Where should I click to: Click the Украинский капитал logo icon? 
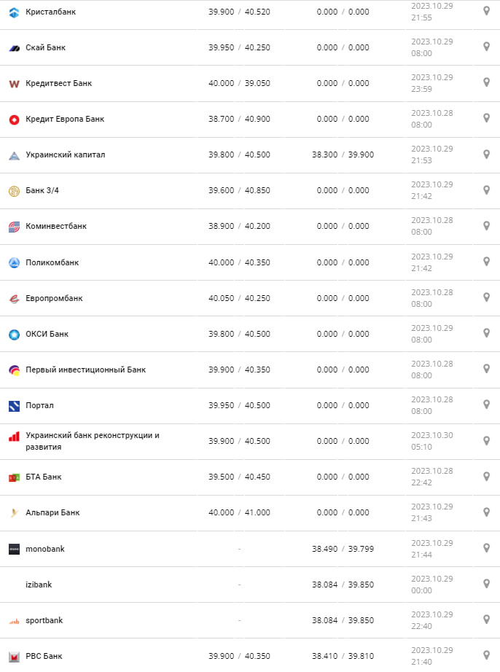14,155
